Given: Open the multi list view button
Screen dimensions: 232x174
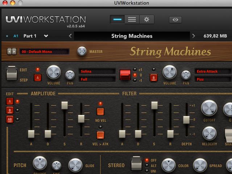Looking at the screenshot, I should [132, 19].
